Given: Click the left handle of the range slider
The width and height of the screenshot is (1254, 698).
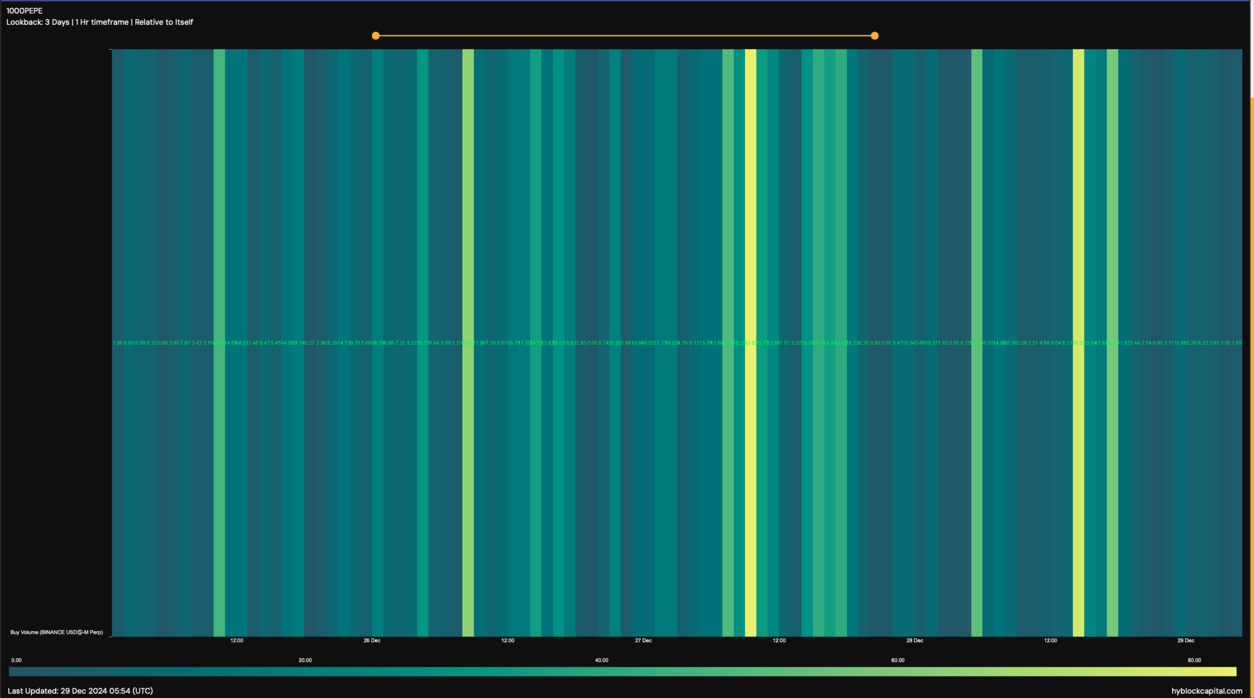Looking at the screenshot, I should coord(376,36).
